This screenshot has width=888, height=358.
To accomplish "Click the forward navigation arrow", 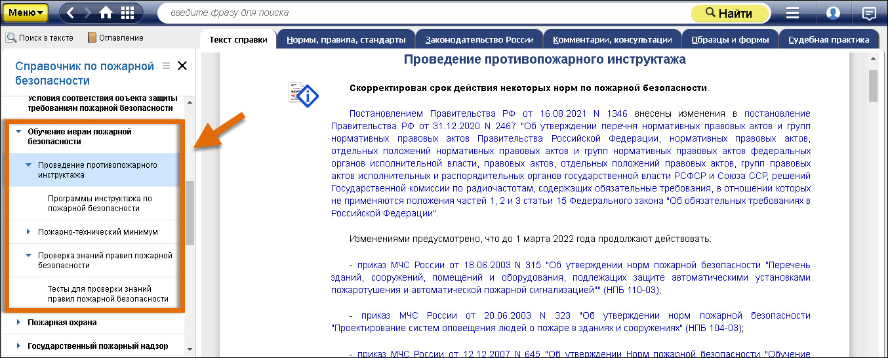I will coord(88,12).
